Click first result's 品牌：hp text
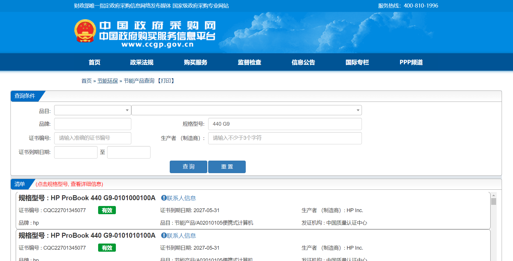The width and height of the screenshot is (513, 261). tap(29, 223)
